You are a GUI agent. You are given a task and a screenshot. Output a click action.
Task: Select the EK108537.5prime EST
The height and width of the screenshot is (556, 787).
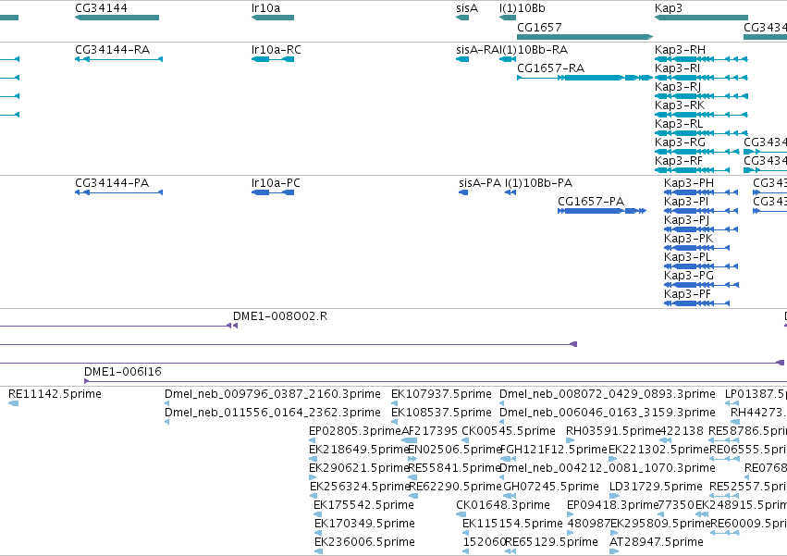click(394, 422)
